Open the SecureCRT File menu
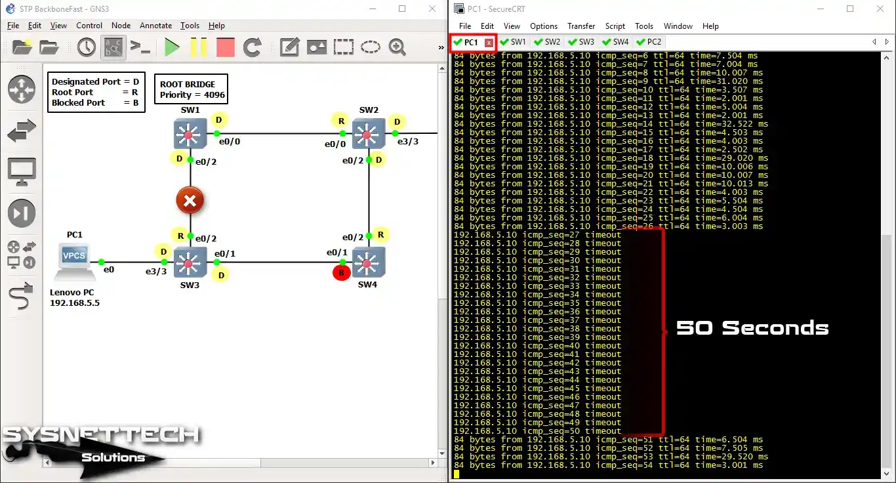Viewport: 896px width, 483px height. click(465, 26)
